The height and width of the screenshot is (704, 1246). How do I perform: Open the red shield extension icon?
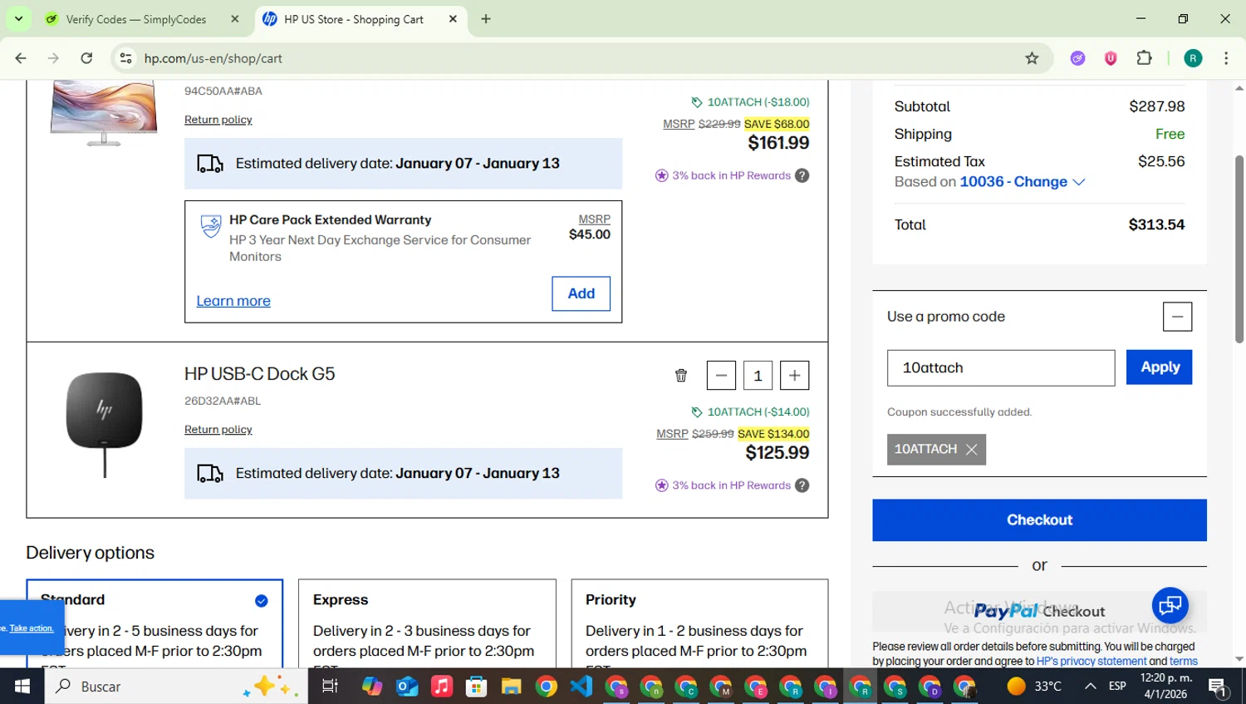[1111, 58]
